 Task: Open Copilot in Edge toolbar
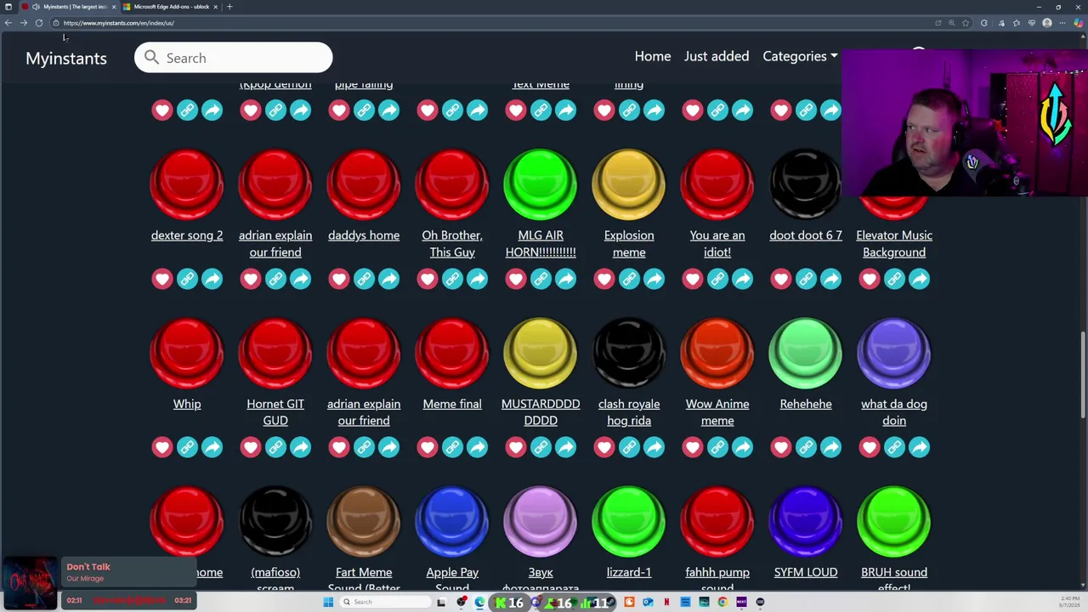click(x=1078, y=23)
